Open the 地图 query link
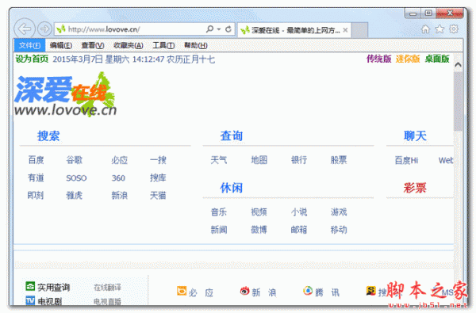The height and width of the screenshot is (313, 476). point(259,160)
